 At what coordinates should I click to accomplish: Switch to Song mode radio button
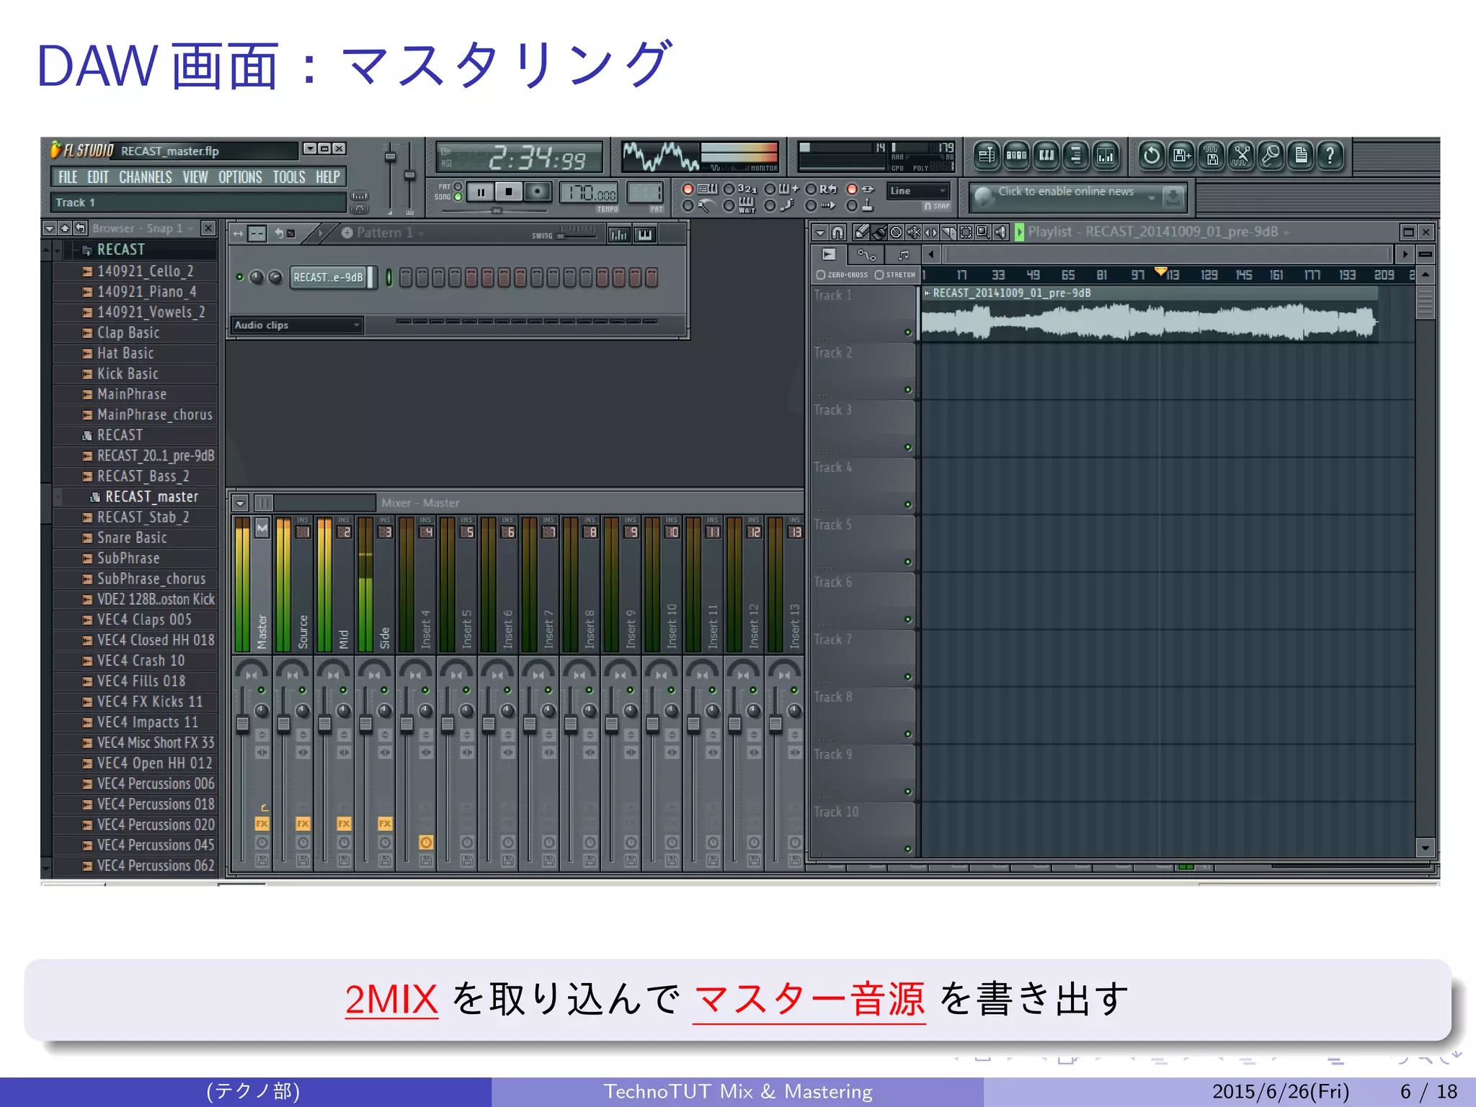point(458,197)
